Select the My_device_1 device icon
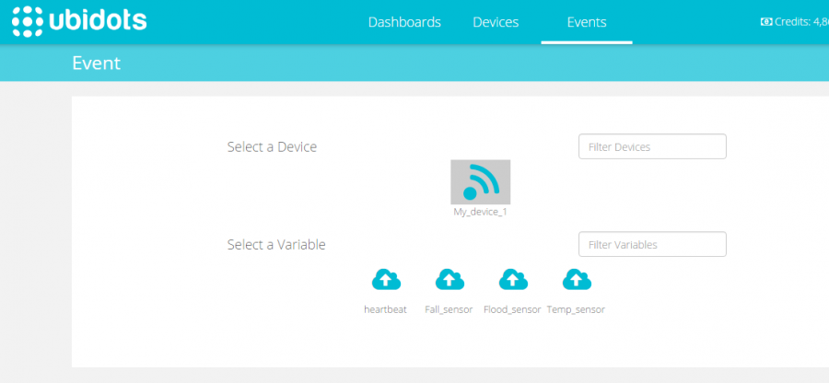 [480, 181]
